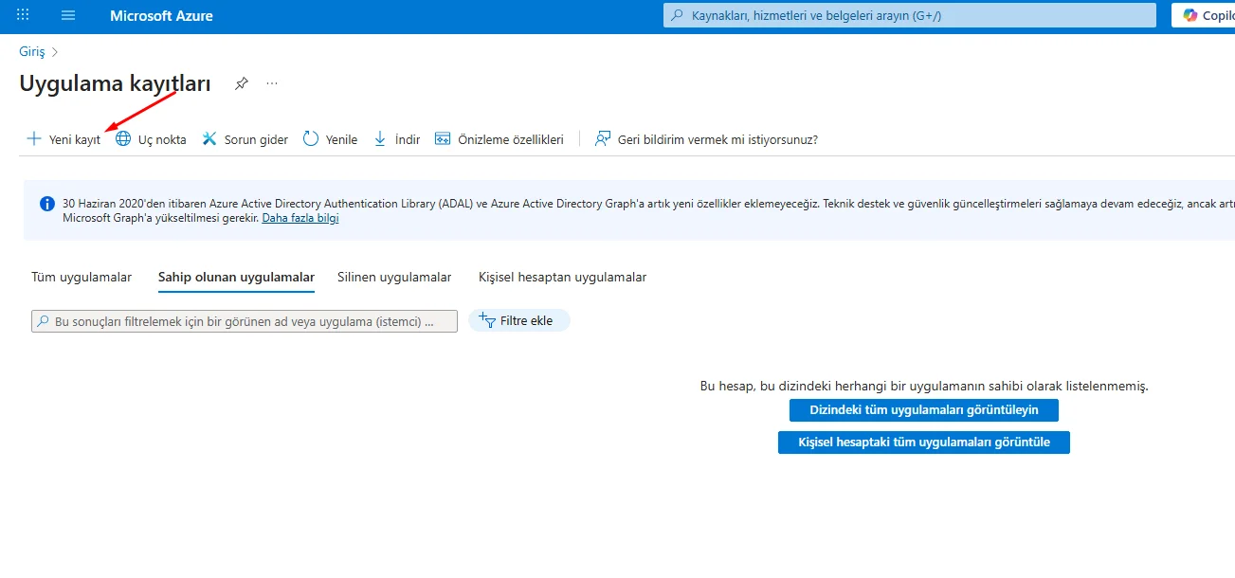Open Filtre ekle to add a filter
Screen dimensions: 1235x578
click(518, 320)
